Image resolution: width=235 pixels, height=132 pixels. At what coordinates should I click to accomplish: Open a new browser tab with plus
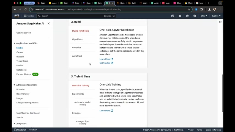coord(208,3)
